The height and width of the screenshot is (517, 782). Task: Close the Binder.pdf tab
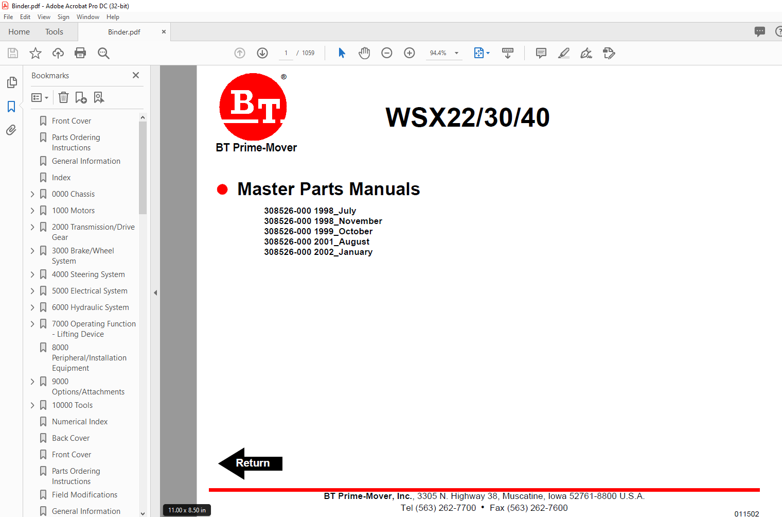coord(164,32)
